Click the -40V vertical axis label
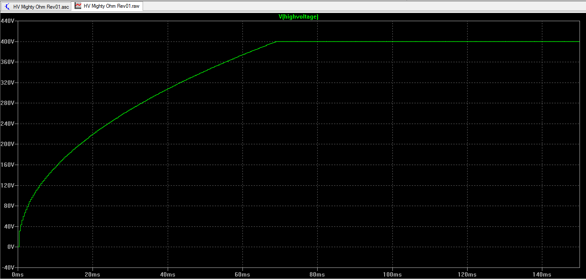Viewport: 586px width, 280px height. pos(8,267)
